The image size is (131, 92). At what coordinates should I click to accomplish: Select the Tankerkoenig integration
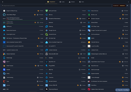pyautogui.click(x=23, y=77)
